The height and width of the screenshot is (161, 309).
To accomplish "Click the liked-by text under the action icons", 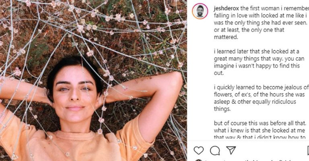I will 248,160.
